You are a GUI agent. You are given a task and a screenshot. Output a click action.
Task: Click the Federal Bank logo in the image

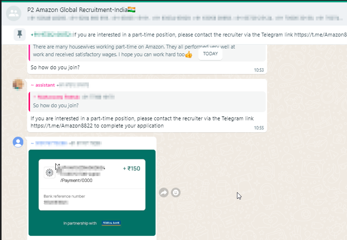tap(111, 223)
